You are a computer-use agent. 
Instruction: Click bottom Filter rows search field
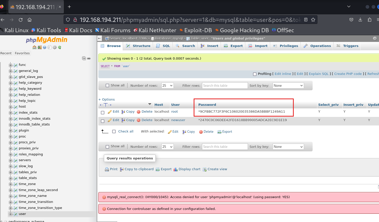pyautogui.click(x=225, y=147)
